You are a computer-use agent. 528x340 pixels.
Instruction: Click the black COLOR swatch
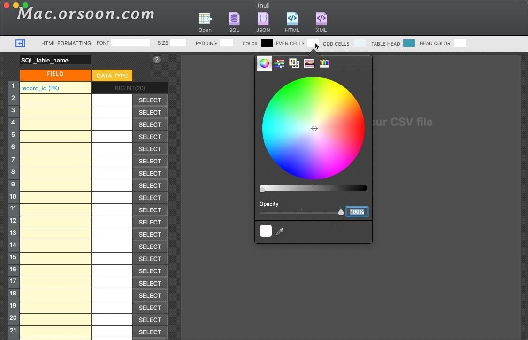click(267, 43)
